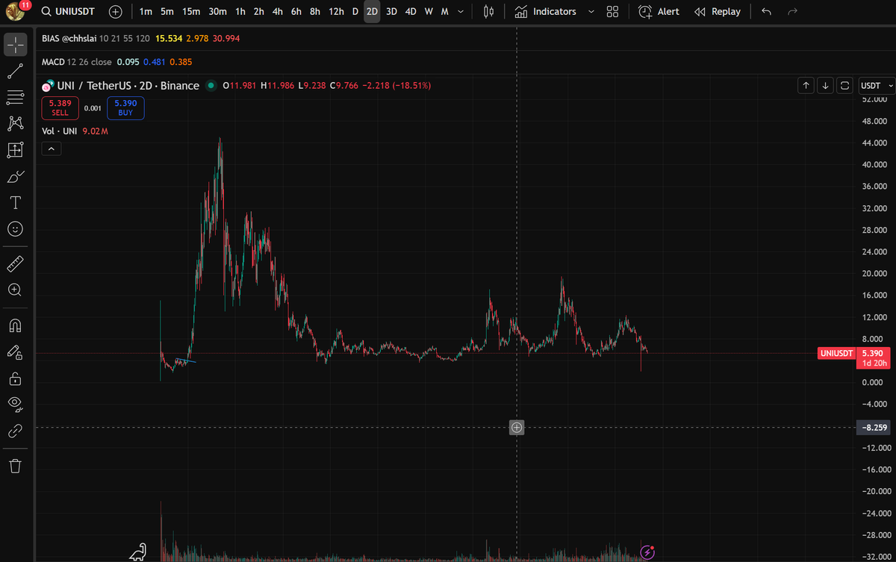Switch to the 1h timeframe
Image resolution: width=896 pixels, height=562 pixels.
pos(240,12)
